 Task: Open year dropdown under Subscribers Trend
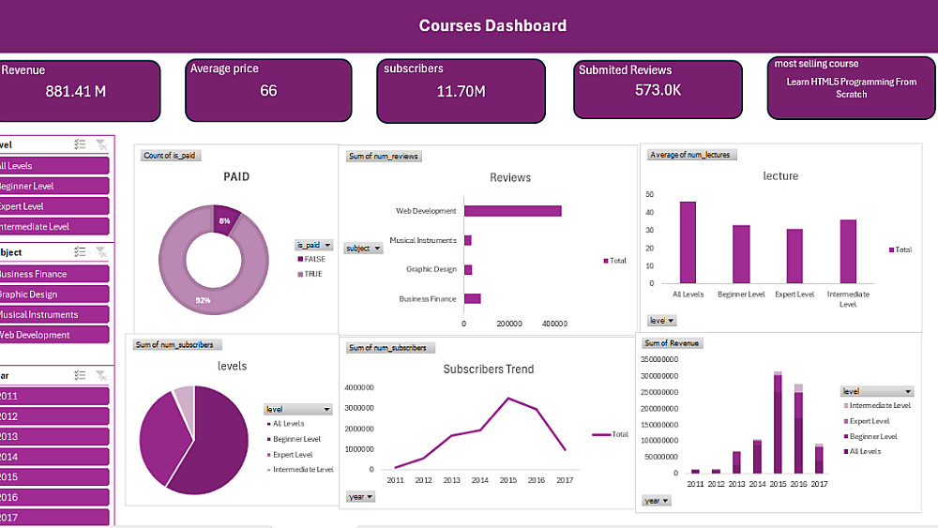[361, 497]
